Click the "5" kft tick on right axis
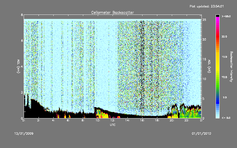This screenshot has width=237, height=148. 204,99
